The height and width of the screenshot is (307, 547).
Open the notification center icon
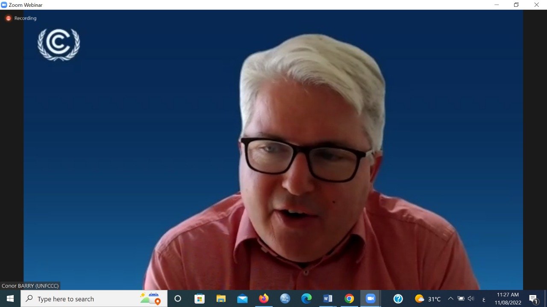coord(533,298)
